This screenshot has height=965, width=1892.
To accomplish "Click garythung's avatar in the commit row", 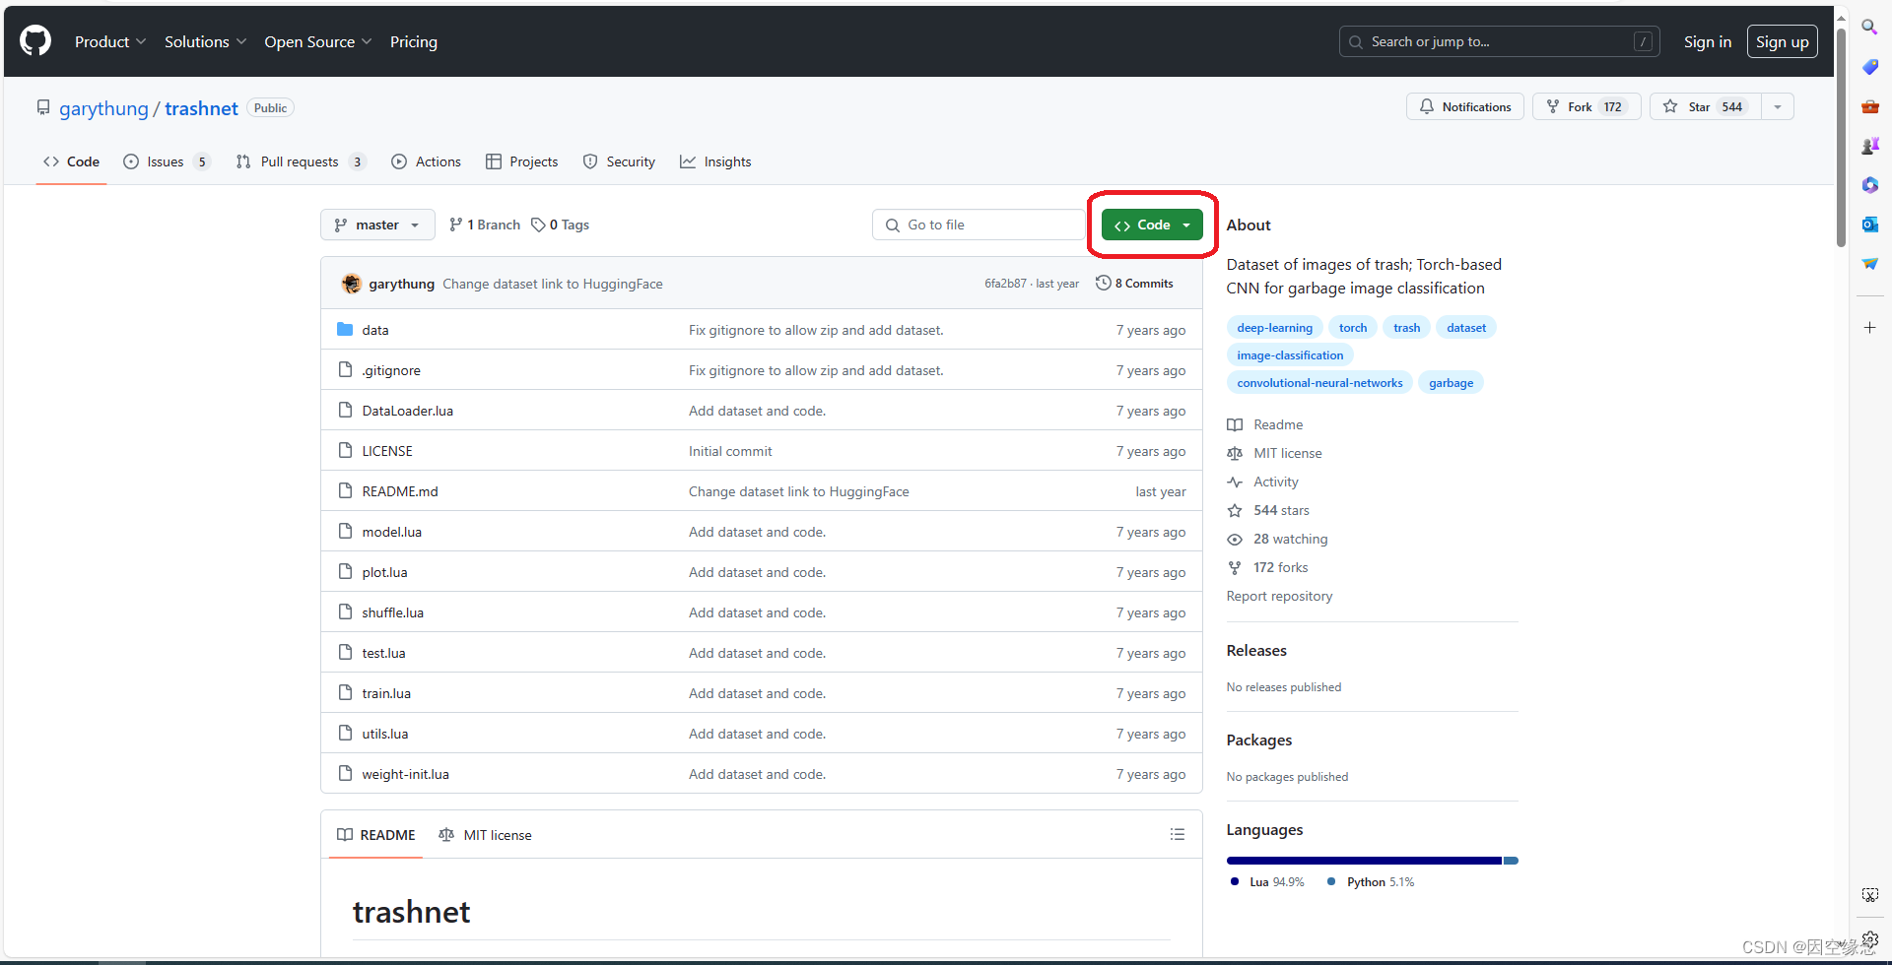I will pos(352,284).
